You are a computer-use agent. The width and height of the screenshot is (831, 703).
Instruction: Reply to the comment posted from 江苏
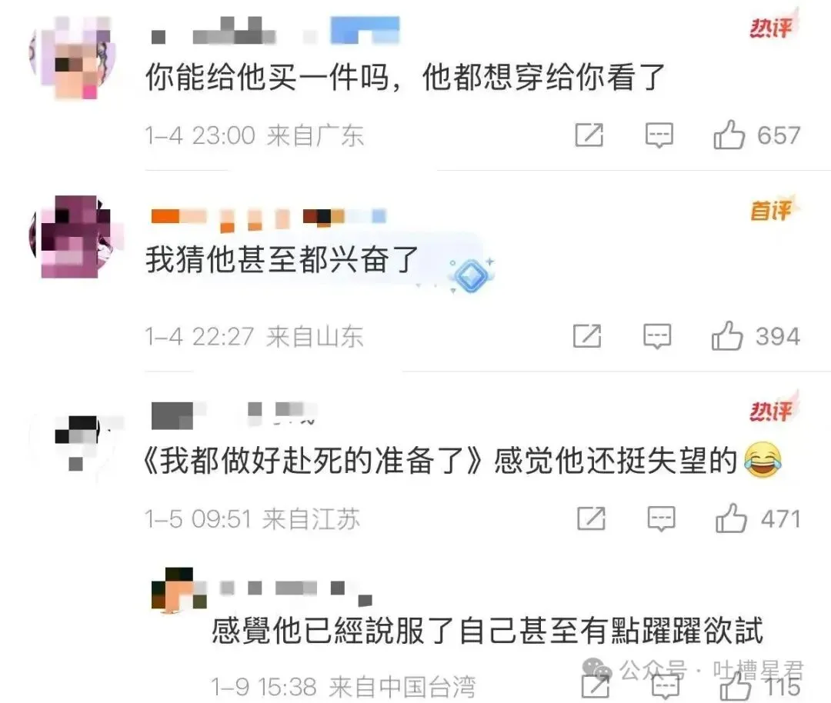(x=662, y=518)
